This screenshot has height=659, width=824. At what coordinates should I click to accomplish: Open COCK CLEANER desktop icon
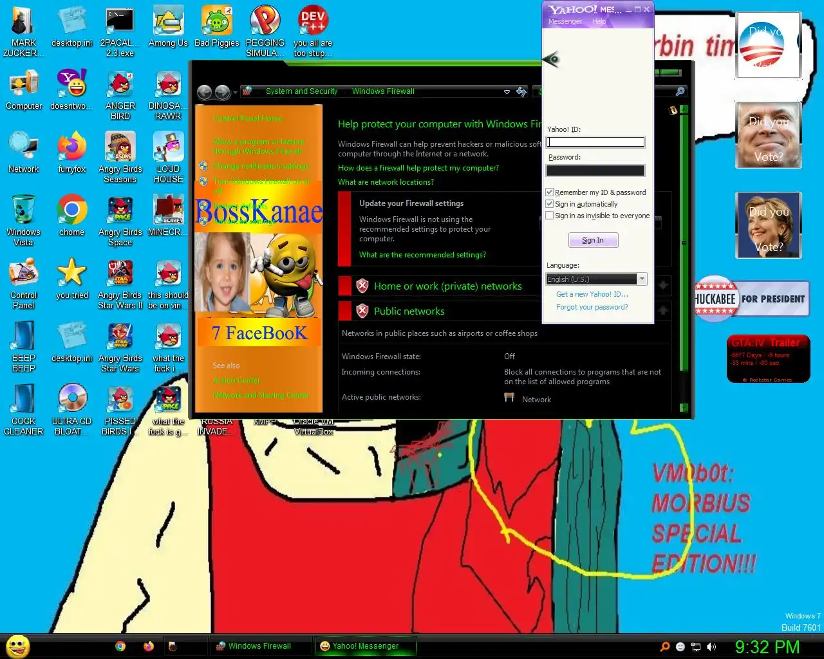click(23, 409)
